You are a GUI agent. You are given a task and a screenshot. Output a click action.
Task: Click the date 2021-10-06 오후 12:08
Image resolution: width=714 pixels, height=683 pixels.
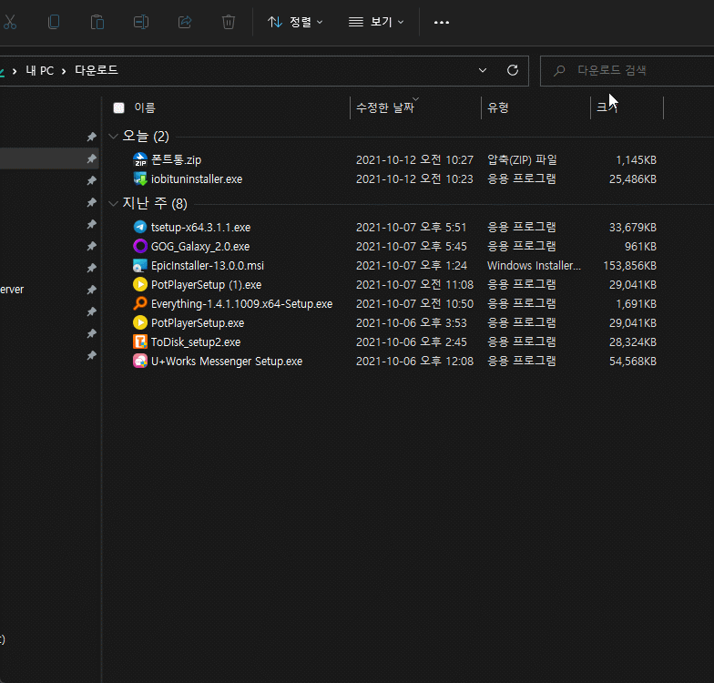(x=415, y=361)
